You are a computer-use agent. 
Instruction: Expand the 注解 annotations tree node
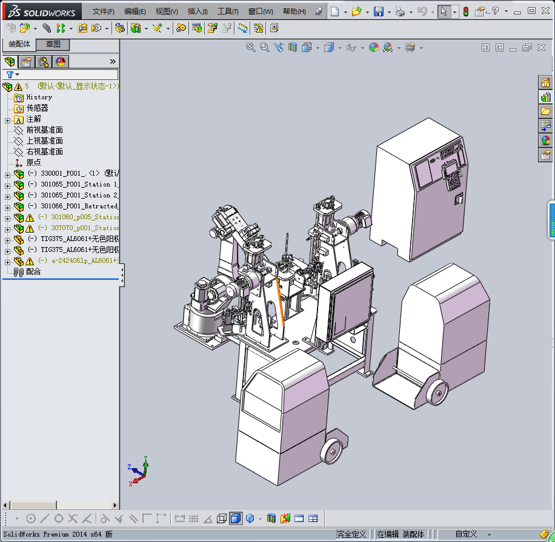point(7,120)
